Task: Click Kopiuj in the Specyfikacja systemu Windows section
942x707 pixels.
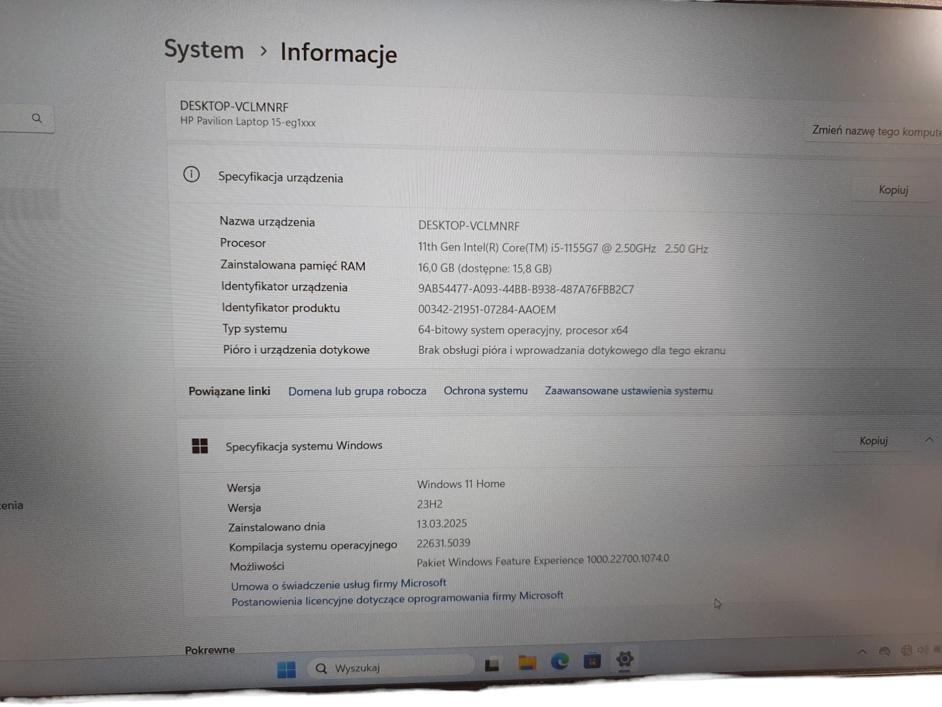Action: pos(874,441)
